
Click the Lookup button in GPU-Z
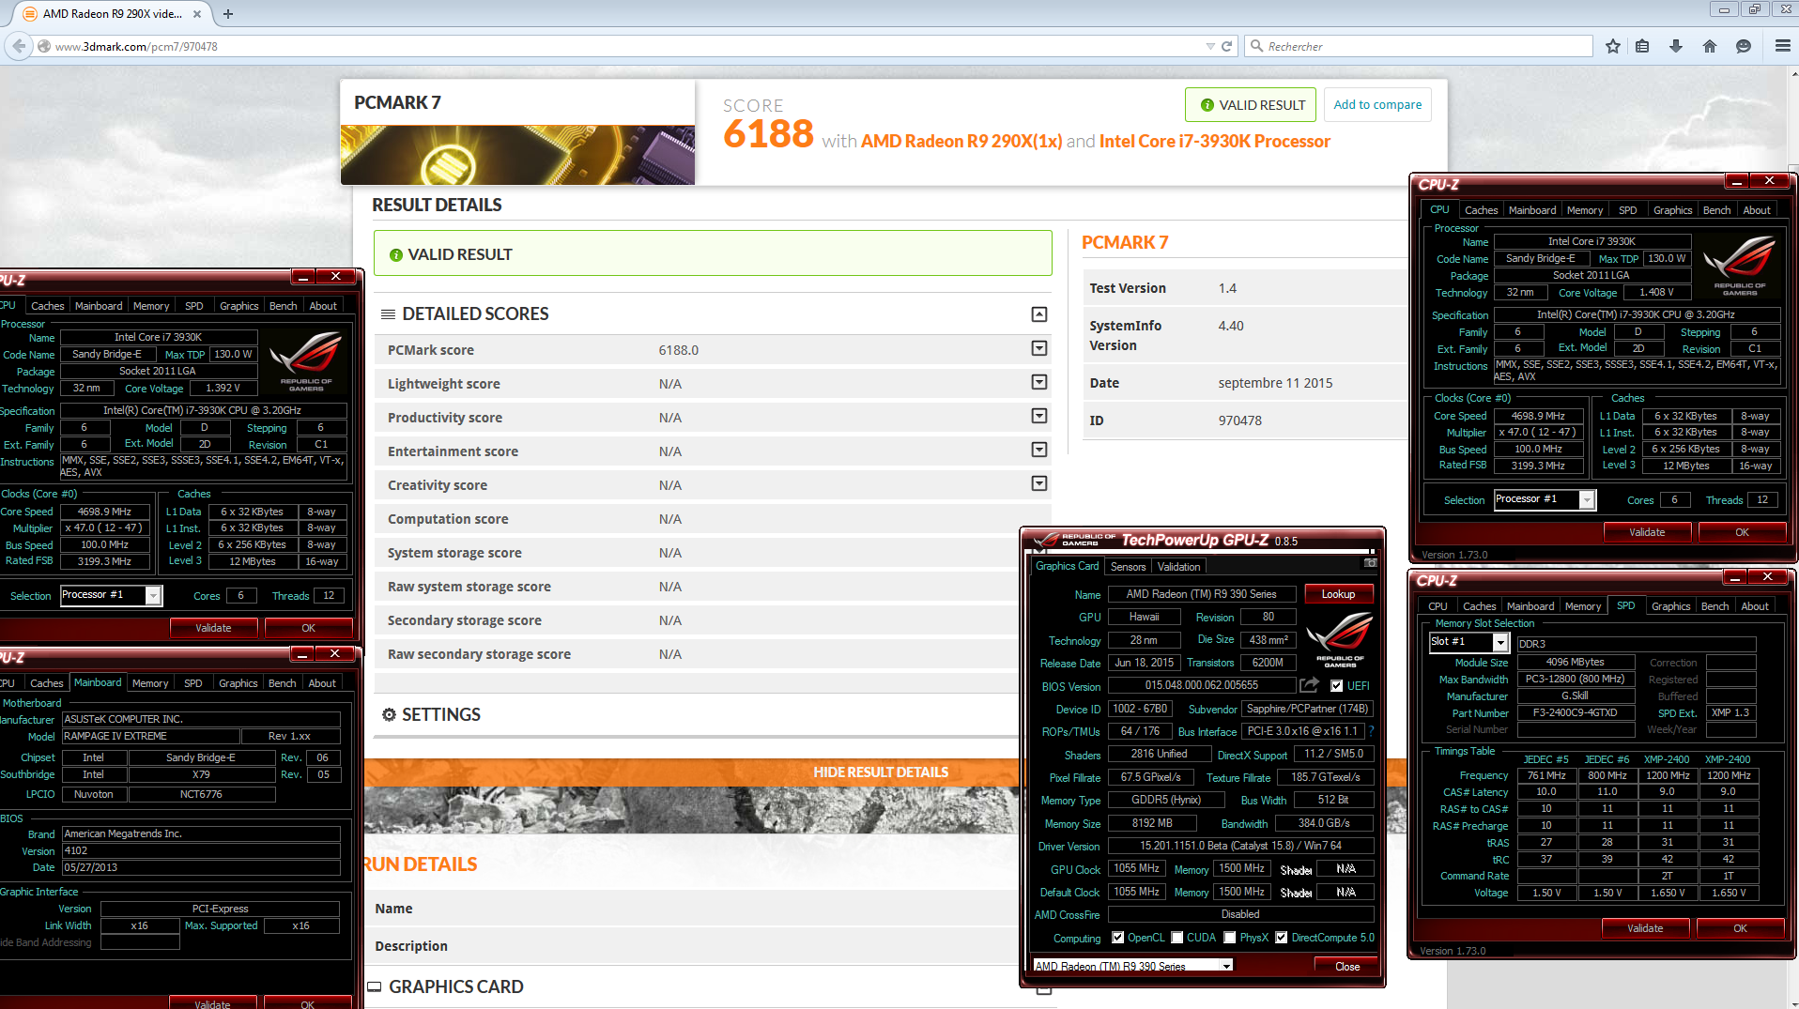click(1338, 594)
